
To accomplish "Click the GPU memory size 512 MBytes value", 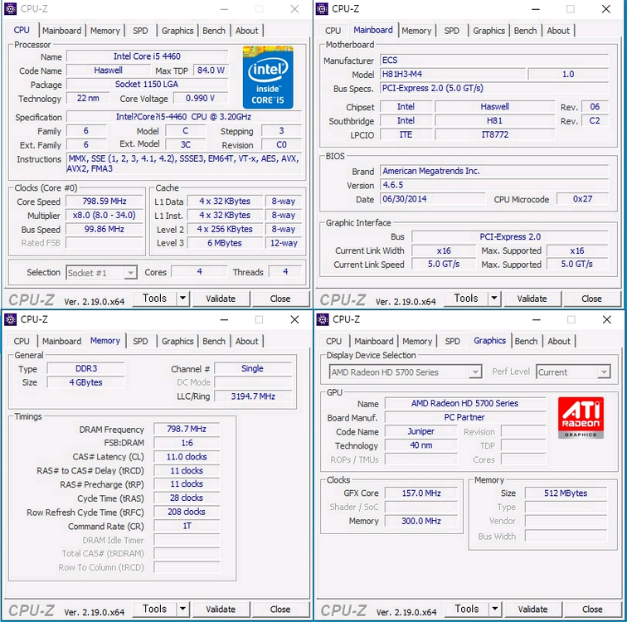I will tap(566, 493).
